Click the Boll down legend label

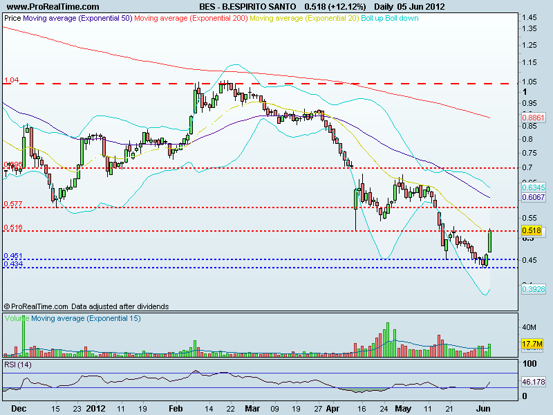402,18
